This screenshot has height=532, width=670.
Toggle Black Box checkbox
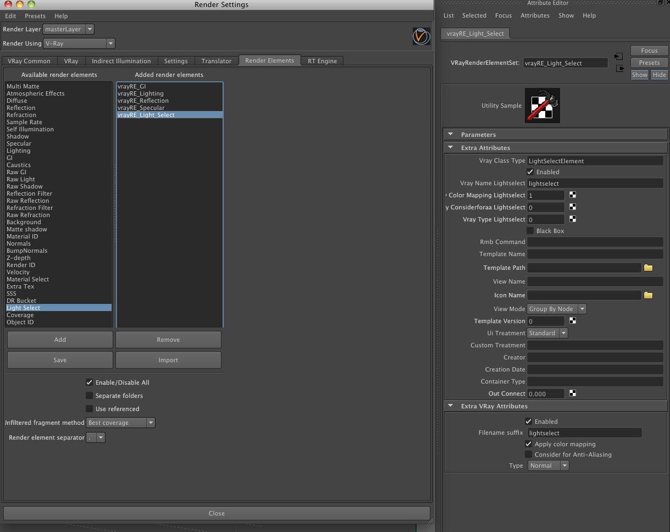530,231
